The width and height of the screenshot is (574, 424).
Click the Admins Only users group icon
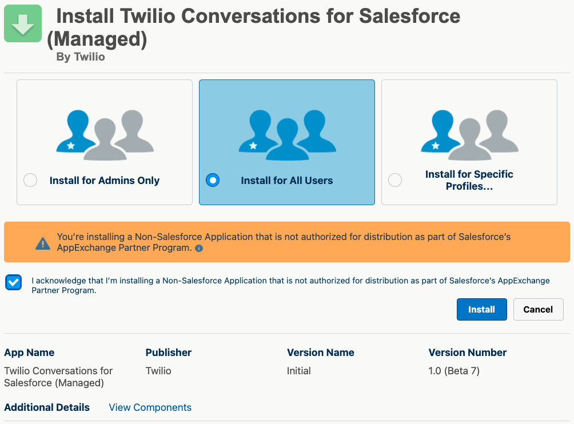click(105, 135)
